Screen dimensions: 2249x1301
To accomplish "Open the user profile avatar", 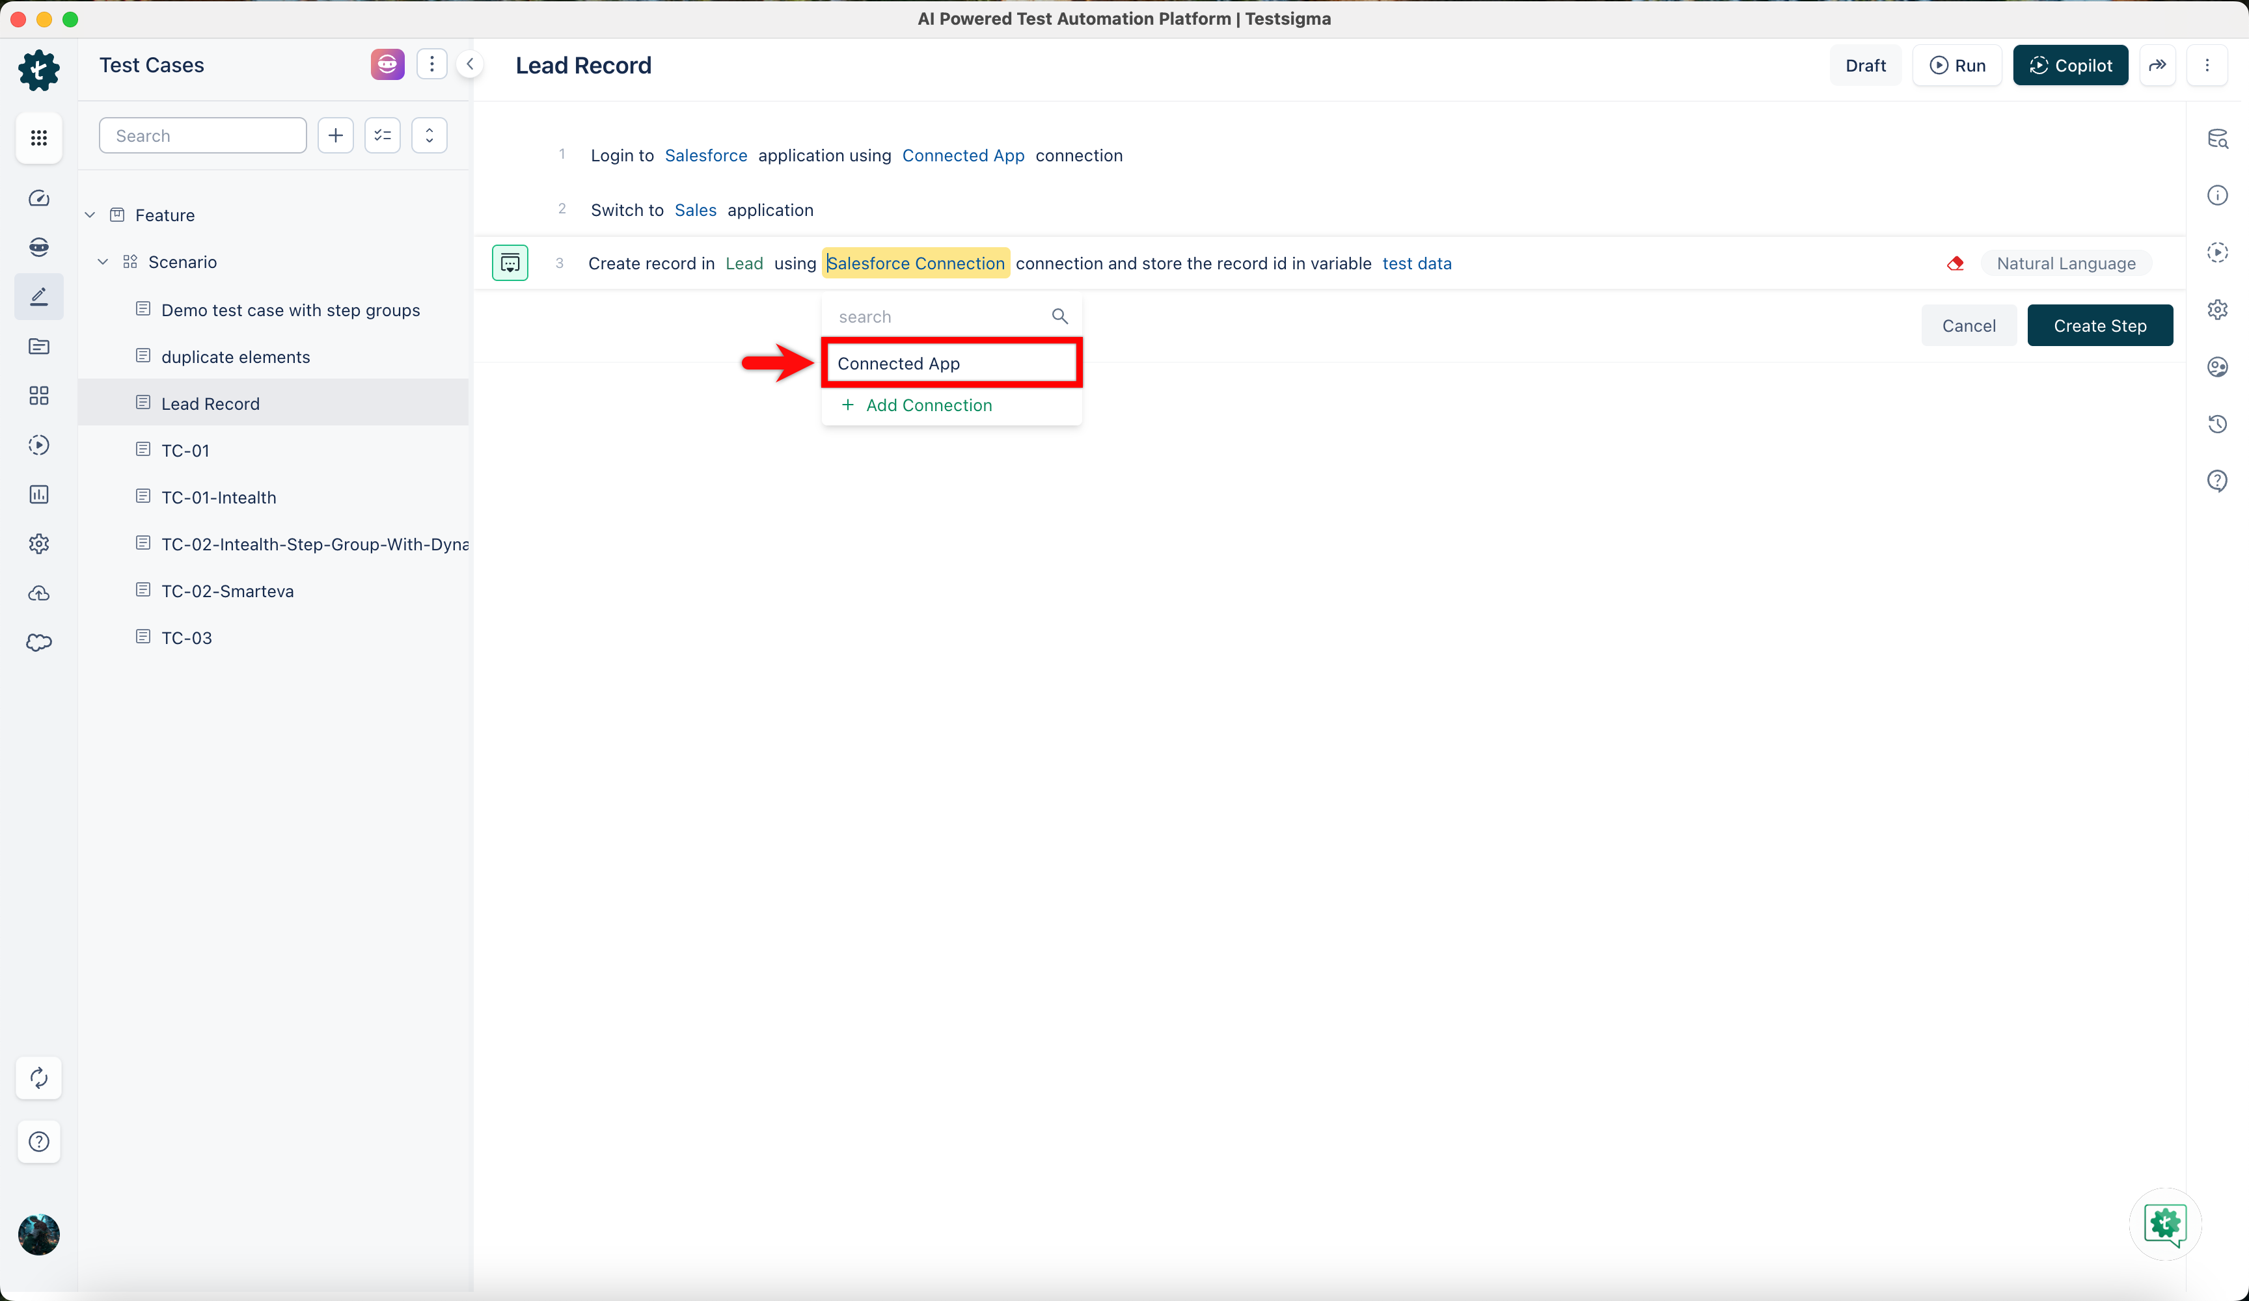I will tap(38, 1235).
